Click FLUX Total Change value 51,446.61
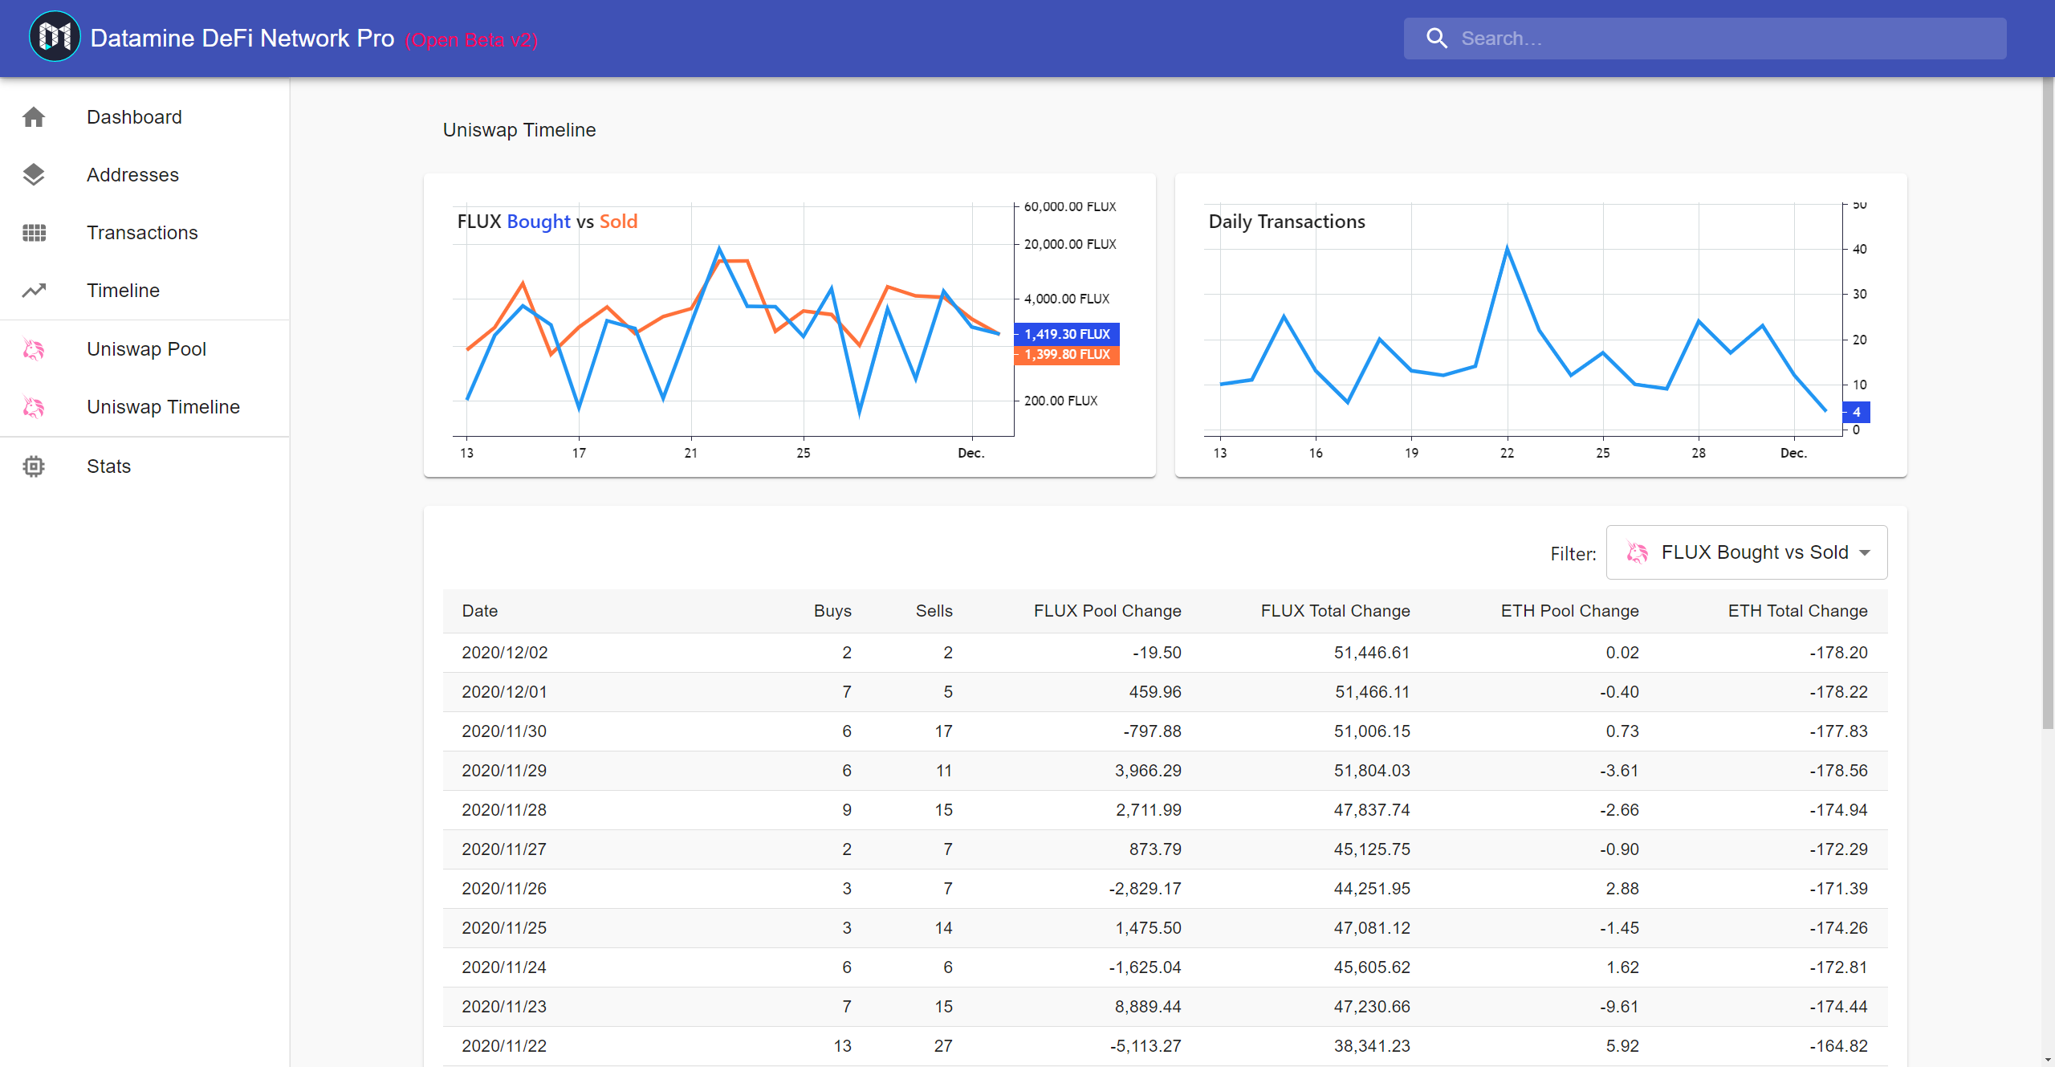 [1372, 653]
